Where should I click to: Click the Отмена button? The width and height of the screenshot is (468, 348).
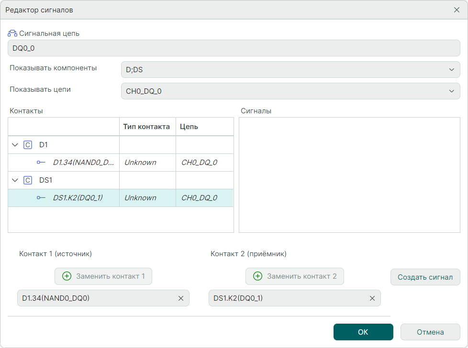pos(430,332)
